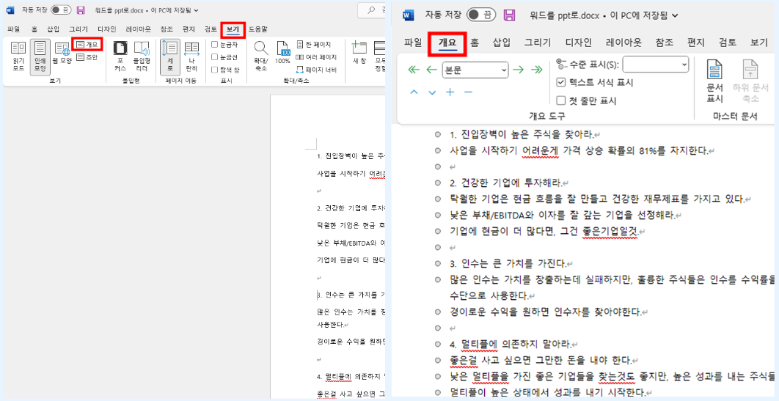The image size is (779, 401).
Task: Enable the Gridlines (눈금선) checkbox
Action: tap(215, 57)
